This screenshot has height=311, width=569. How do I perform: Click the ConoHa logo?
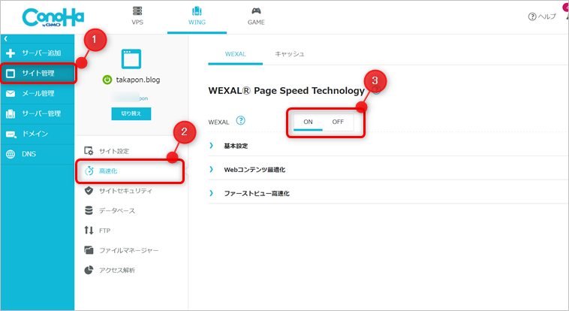(48, 17)
